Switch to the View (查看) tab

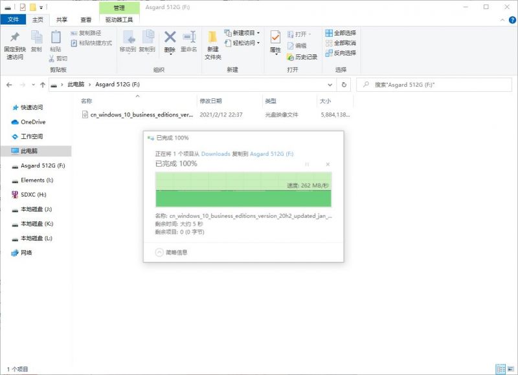click(86, 20)
